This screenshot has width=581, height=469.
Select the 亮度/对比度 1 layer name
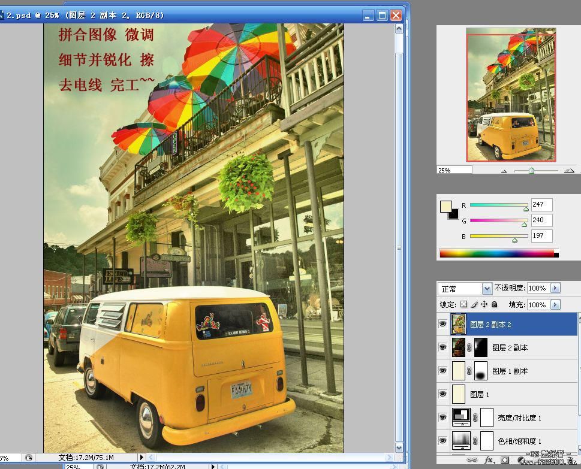tap(519, 418)
